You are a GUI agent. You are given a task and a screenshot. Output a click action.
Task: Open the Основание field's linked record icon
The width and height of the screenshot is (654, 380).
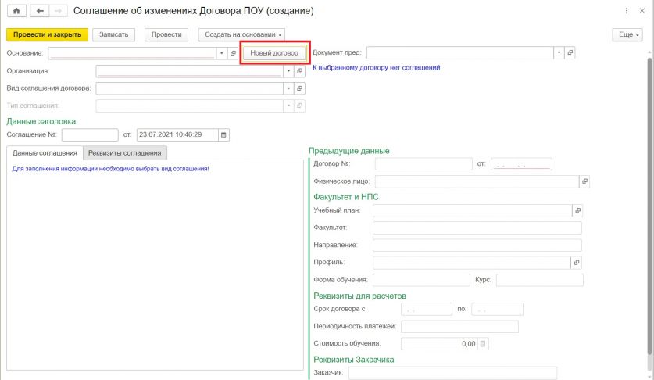click(233, 53)
